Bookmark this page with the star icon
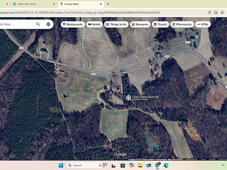Image resolution: width=227 pixels, height=170 pixels. pos(222,13)
